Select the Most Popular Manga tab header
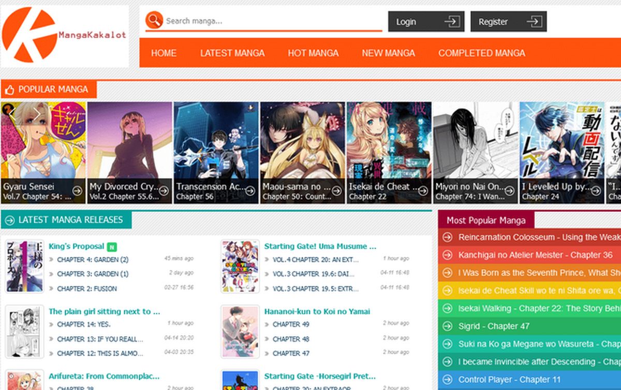Image resolution: width=621 pixels, height=390 pixels. click(x=486, y=220)
